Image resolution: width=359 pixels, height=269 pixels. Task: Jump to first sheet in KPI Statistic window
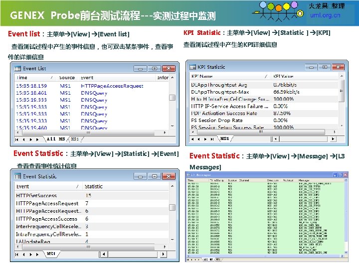192,139
